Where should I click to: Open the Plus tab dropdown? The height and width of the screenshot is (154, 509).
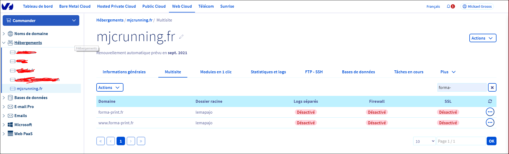point(448,72)
